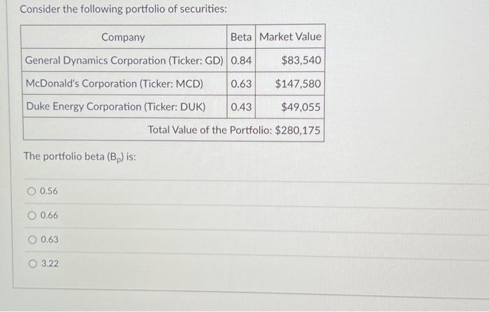Image resolution: width=489 pixels, height=312 pixels.
Task: Click the Duke Energy Corporation company cell
Action: click(115, 107)
